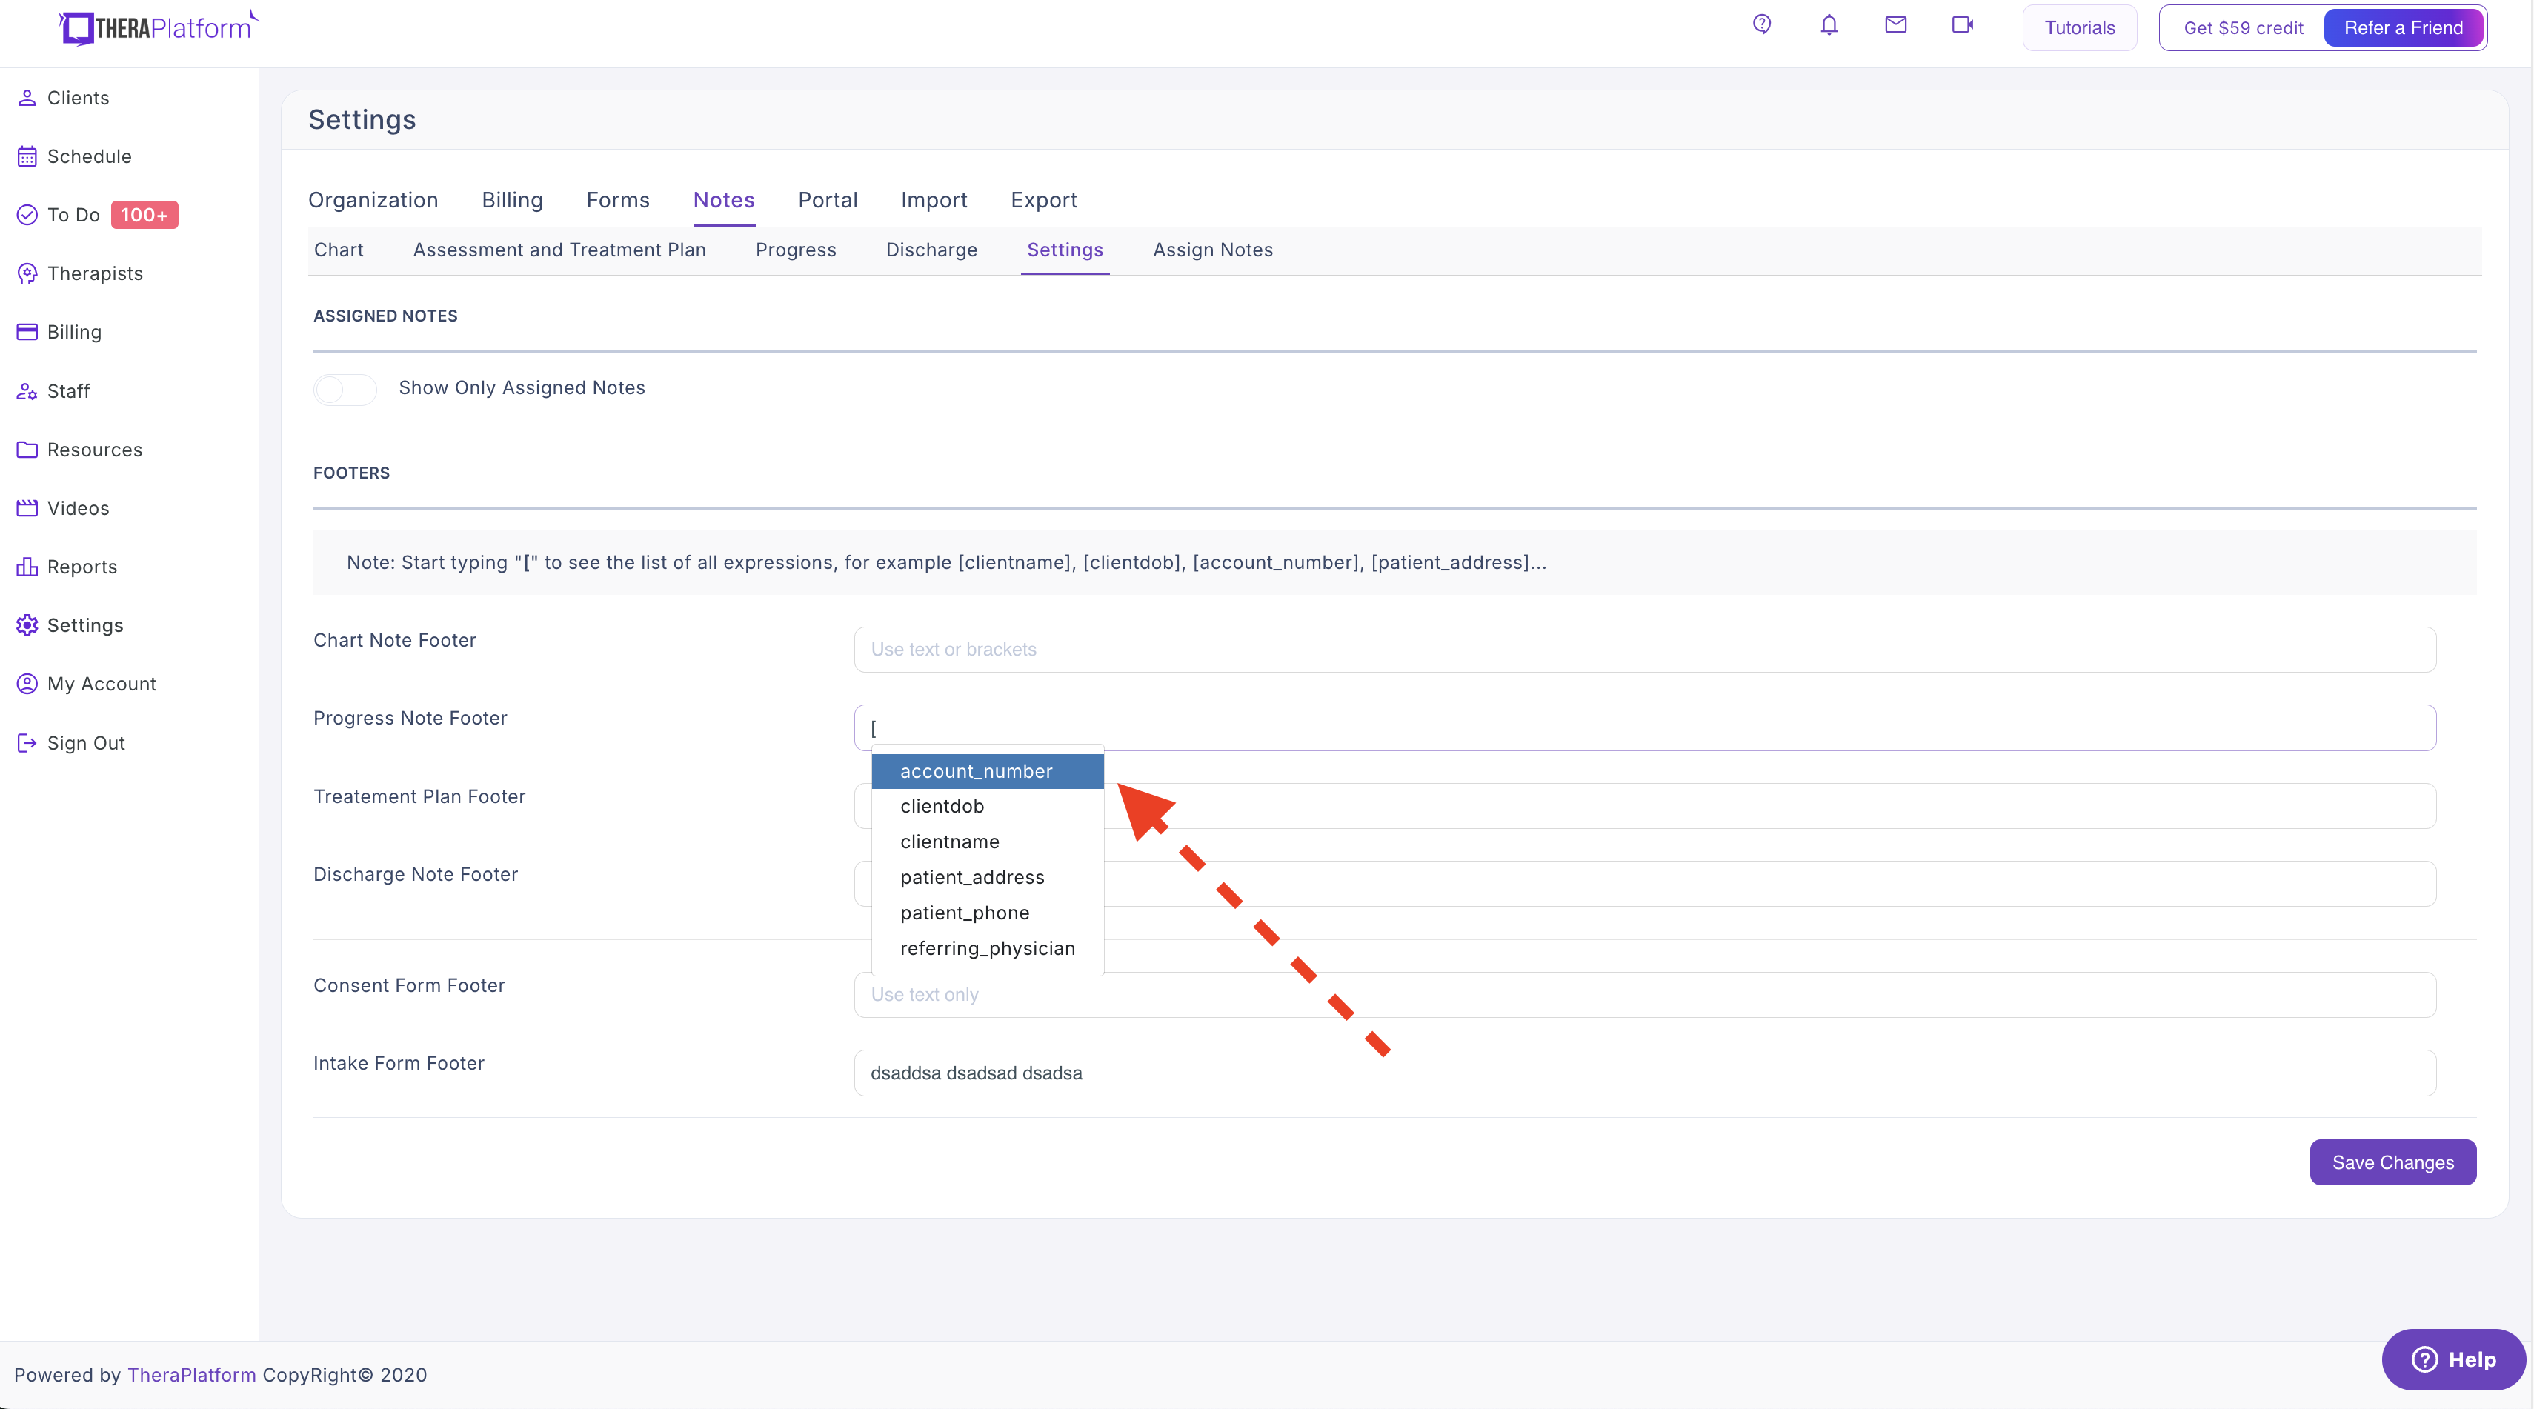Switch to the Discharge sub-tab
This screenshot has width=2534, height=1409.
[x=931, y=250]
